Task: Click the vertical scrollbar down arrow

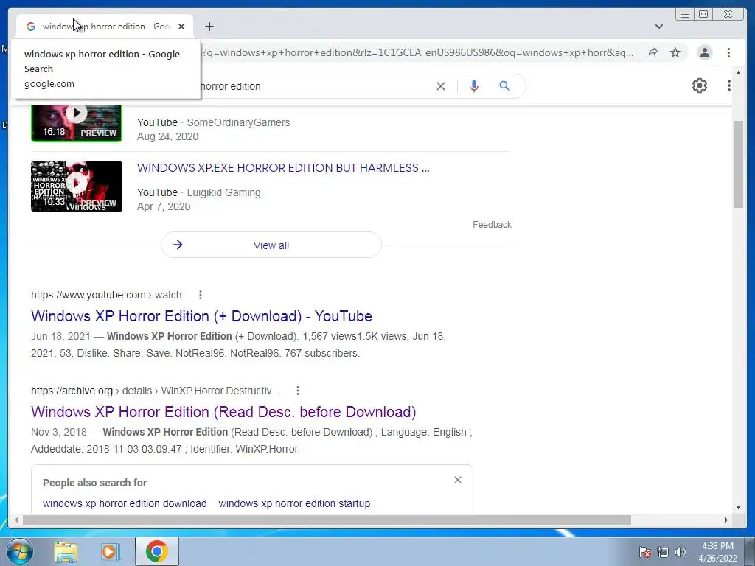Action: point(738,507)
